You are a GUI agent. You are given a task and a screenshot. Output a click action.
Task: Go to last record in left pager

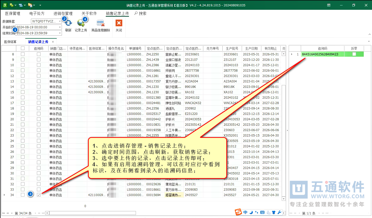pyautogui.click(x=43, y=213)
